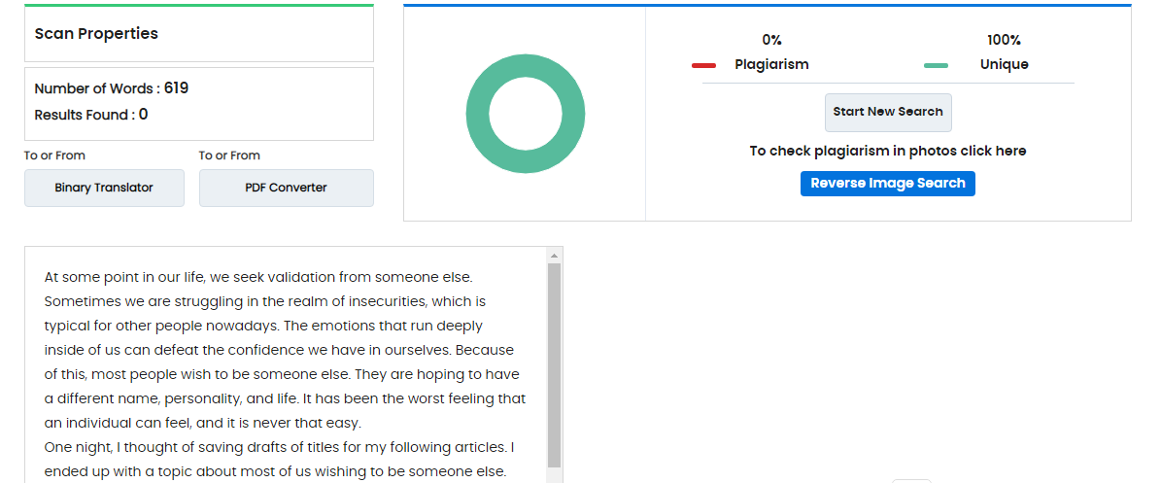Start a new plagiarism search

click(888, 112)
